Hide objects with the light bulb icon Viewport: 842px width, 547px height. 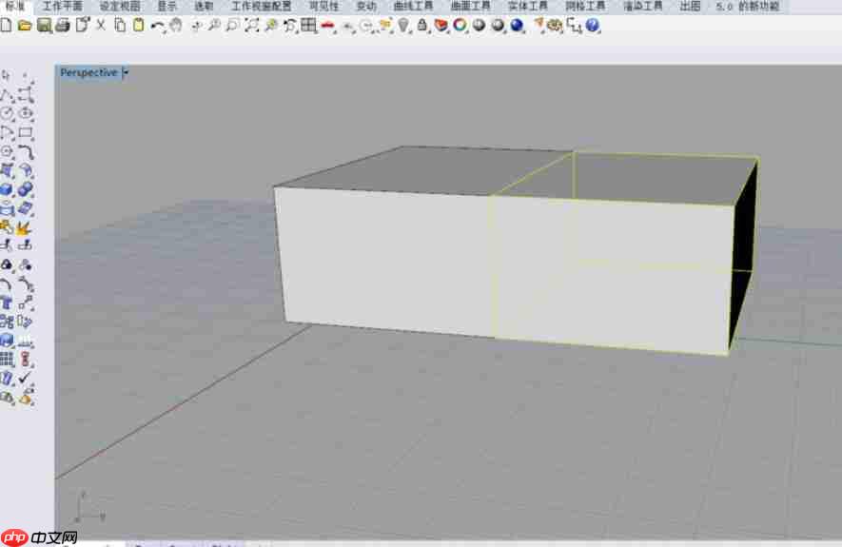pos(403,26)
